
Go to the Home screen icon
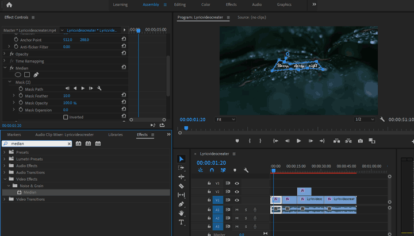click(9, 5)
